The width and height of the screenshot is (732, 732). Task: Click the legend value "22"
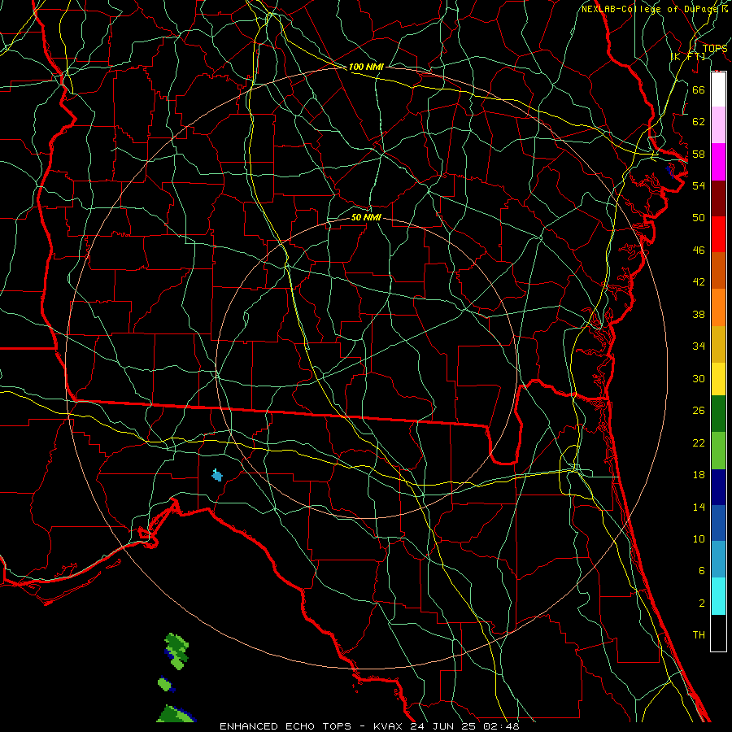pyautogui.click(x=699, y=442)
